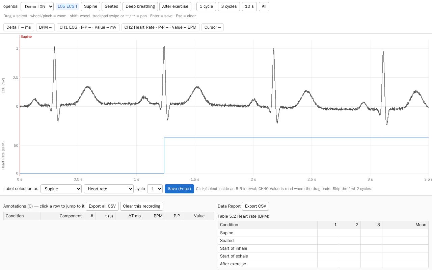The image size is (432, 270).
Task: Click the BPM measurement box
Action: pyautogui.click(x=45, y=27)
